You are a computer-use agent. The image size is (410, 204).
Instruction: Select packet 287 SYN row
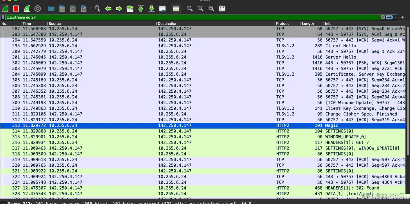(x=203, y=29)
